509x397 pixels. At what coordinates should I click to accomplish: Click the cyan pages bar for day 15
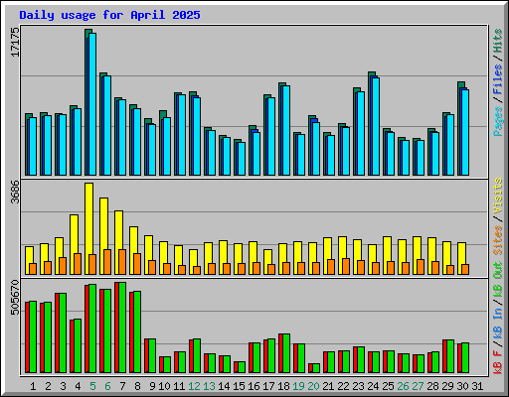point(242,159)
